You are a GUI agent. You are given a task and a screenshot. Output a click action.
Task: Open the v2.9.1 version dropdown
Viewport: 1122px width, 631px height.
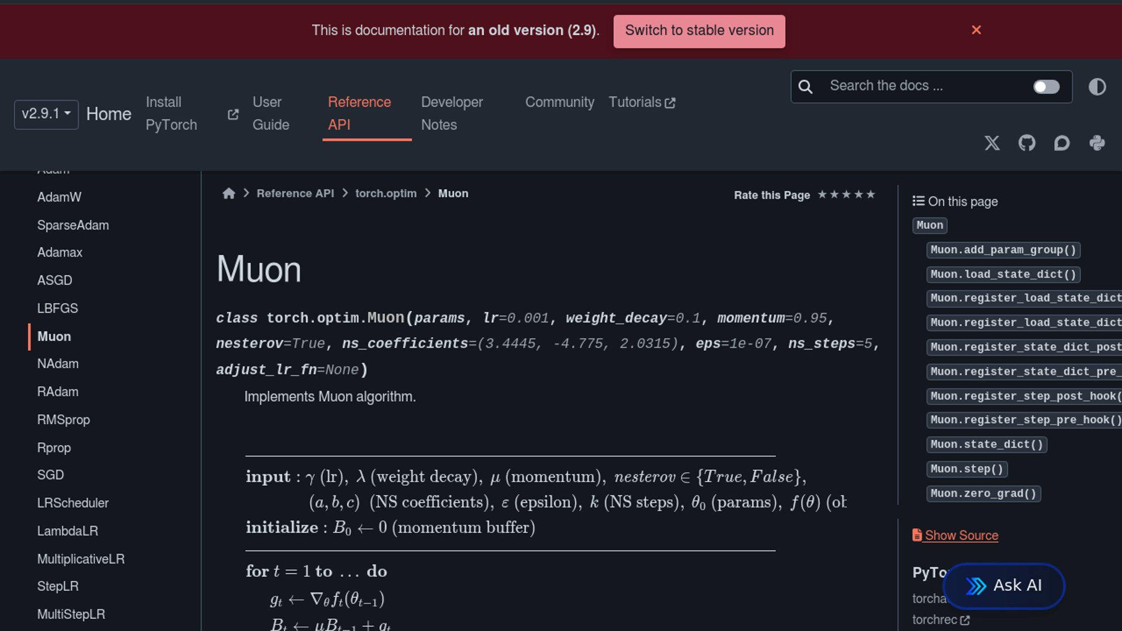tap(46, 113)
